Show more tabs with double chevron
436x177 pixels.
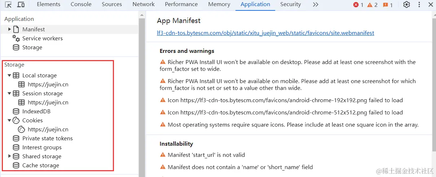pos(316,5)
